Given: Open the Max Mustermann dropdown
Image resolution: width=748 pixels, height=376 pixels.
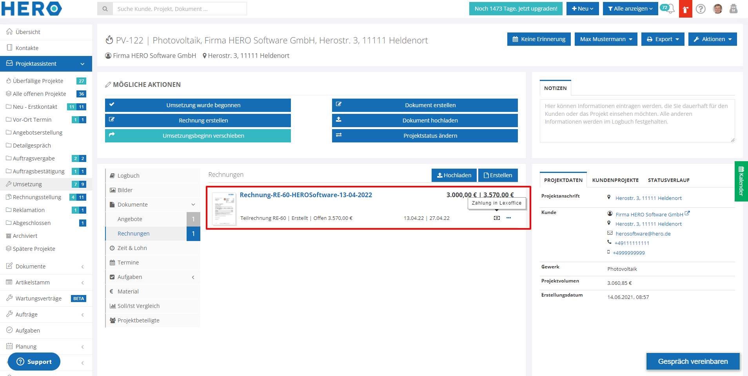Looking at the screenshot, I should (x=606, y=39).
